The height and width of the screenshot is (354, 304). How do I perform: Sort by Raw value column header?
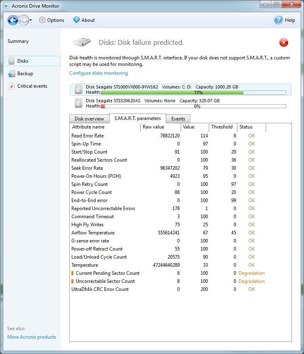point(160,127)
